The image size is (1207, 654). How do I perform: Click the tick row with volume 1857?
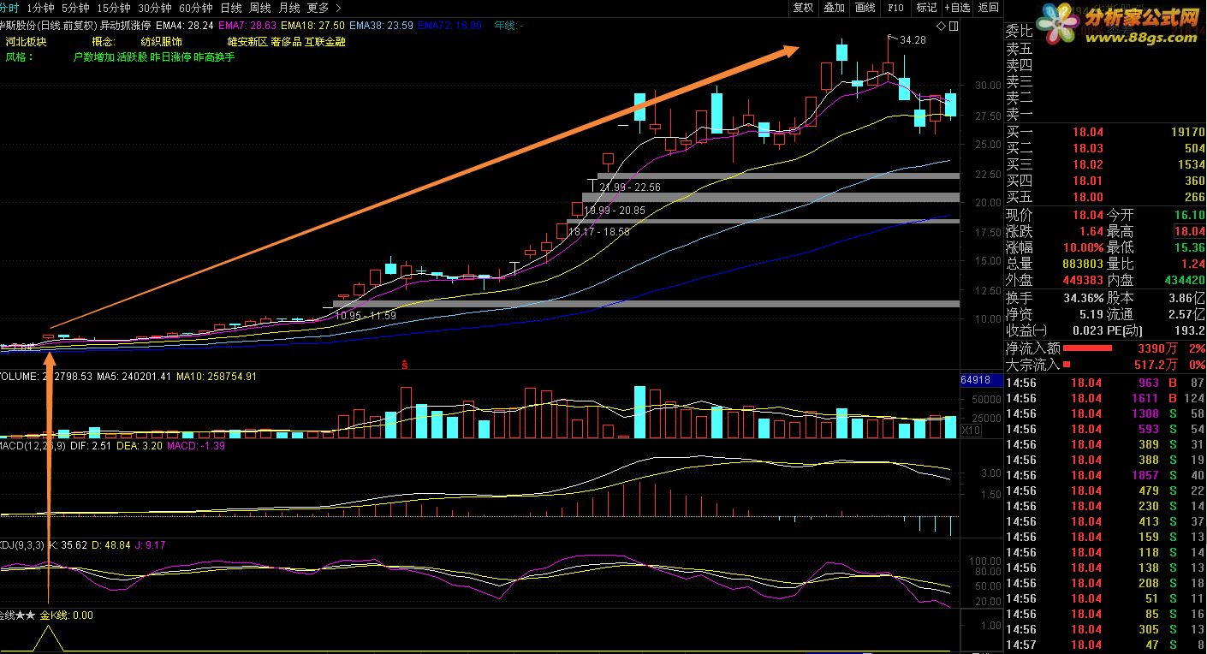[1105, 475]
